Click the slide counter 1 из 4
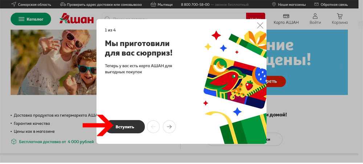 coord(110,30)
